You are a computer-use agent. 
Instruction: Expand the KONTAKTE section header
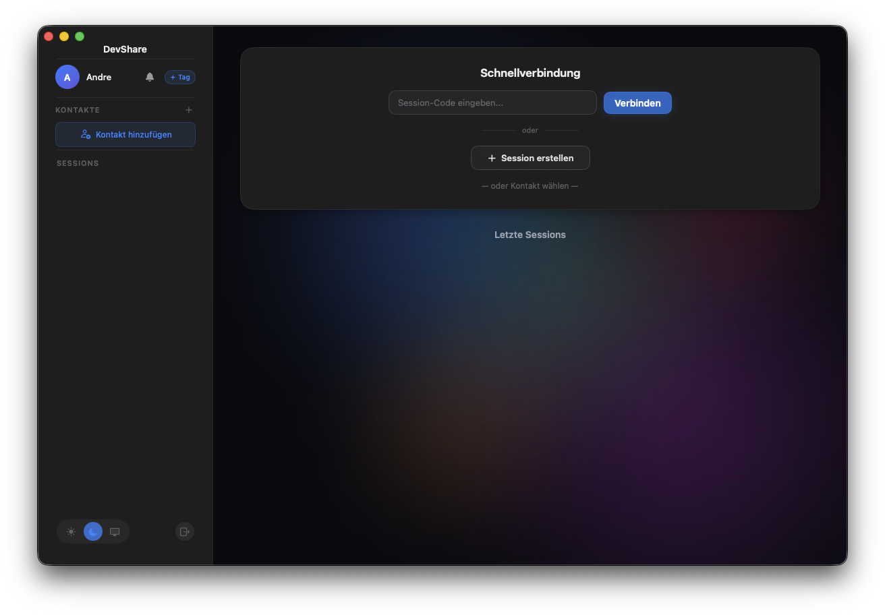coord(78,109)
